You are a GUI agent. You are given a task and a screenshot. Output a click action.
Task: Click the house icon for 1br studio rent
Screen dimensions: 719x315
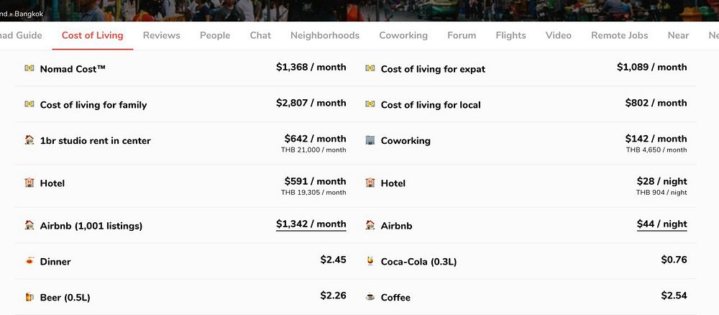click(x=29, y=140)
